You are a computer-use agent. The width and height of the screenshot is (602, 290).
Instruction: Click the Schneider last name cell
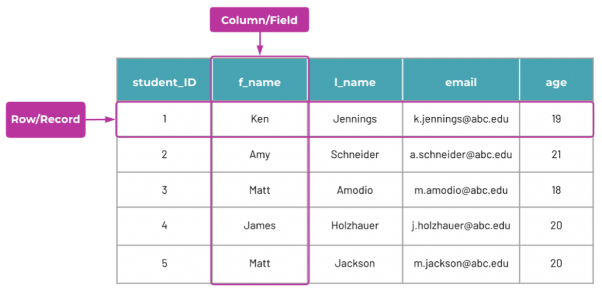(355, 155)
